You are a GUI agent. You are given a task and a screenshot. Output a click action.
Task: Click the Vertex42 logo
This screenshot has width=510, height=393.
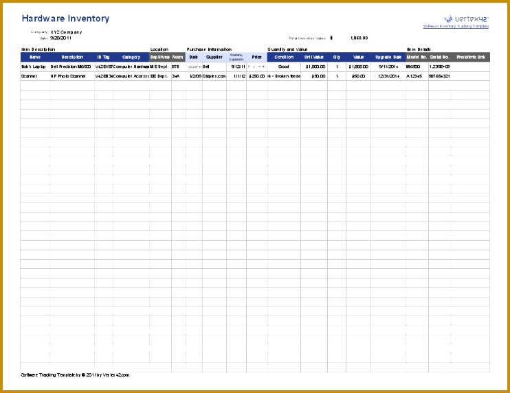[x=465, y=19]
